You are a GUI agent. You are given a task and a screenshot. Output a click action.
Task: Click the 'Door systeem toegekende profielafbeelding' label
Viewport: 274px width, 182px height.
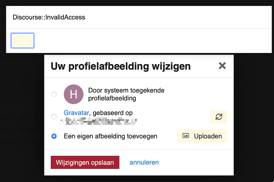(x=126, y=94)
